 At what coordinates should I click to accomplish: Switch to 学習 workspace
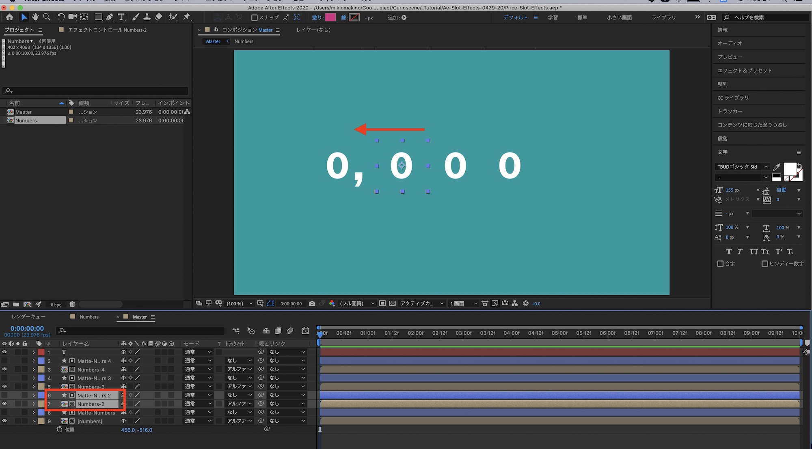pos(553,17)
